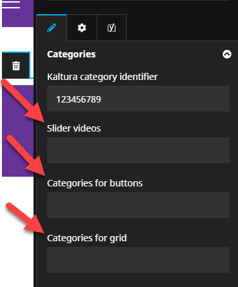Click the Kaltura category identifier label

[x=103, y=77]
